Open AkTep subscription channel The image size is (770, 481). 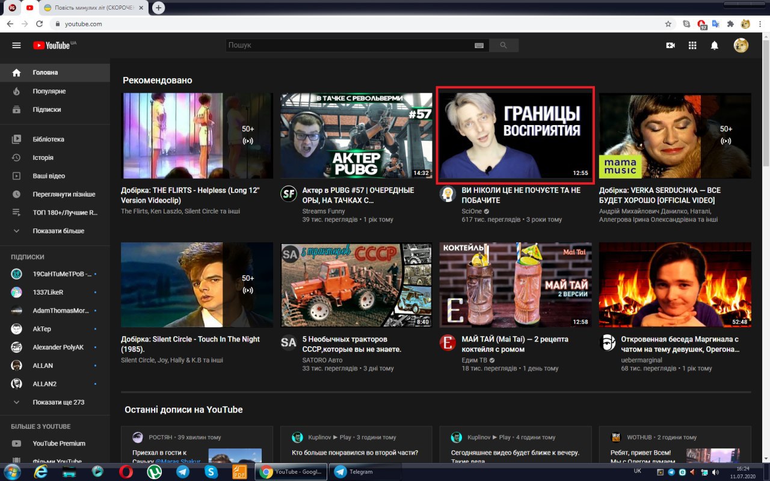pyautogui.click(x=55, y=329)
